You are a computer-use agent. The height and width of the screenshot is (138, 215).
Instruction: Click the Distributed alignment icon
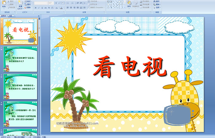[x=81, y=8]
